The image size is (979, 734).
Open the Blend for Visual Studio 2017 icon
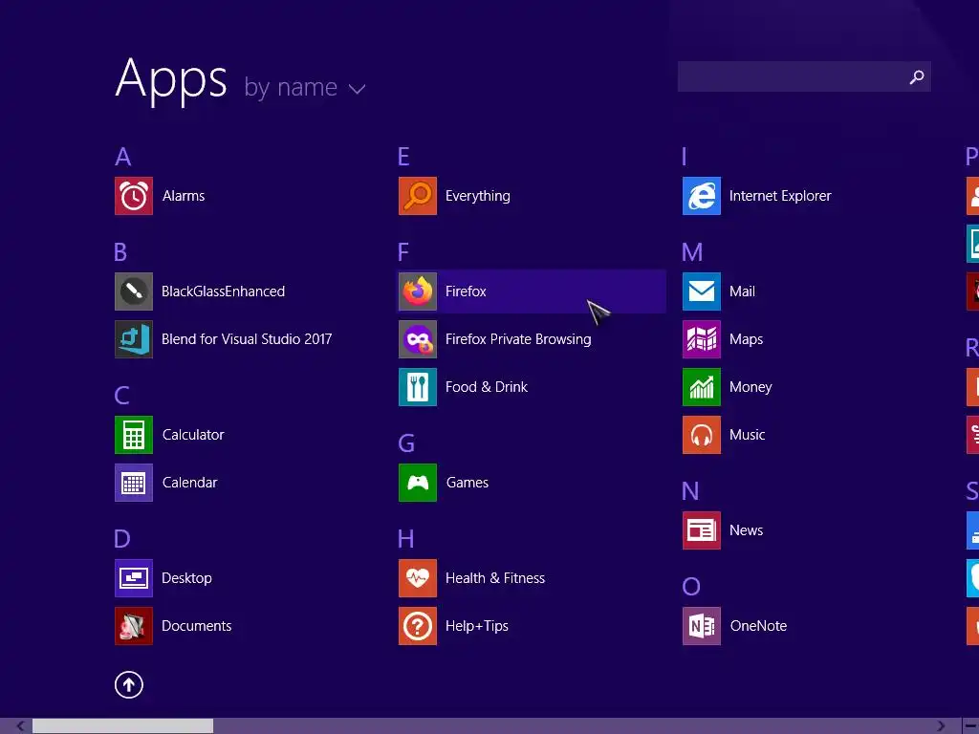point(134,339)
